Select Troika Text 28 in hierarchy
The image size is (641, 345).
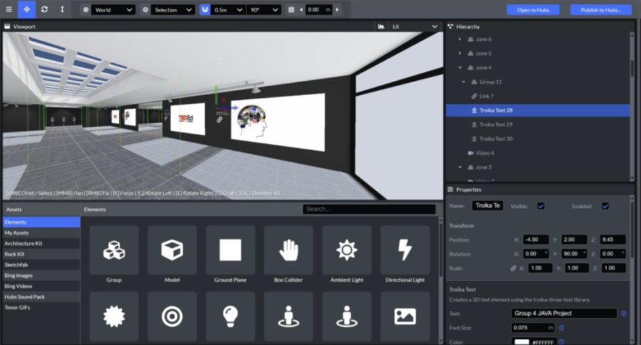[538, 111]
